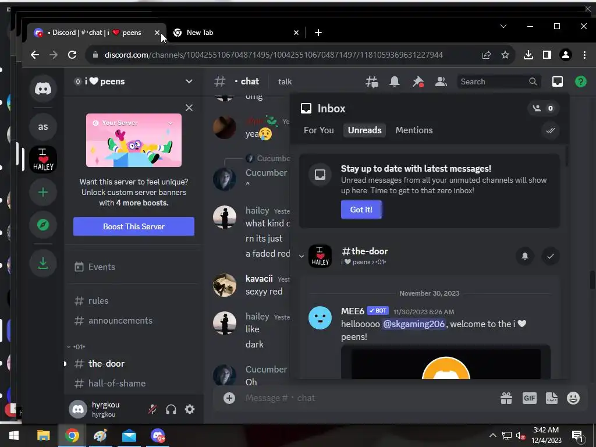Click kavacii username in chat

point(259,279)
